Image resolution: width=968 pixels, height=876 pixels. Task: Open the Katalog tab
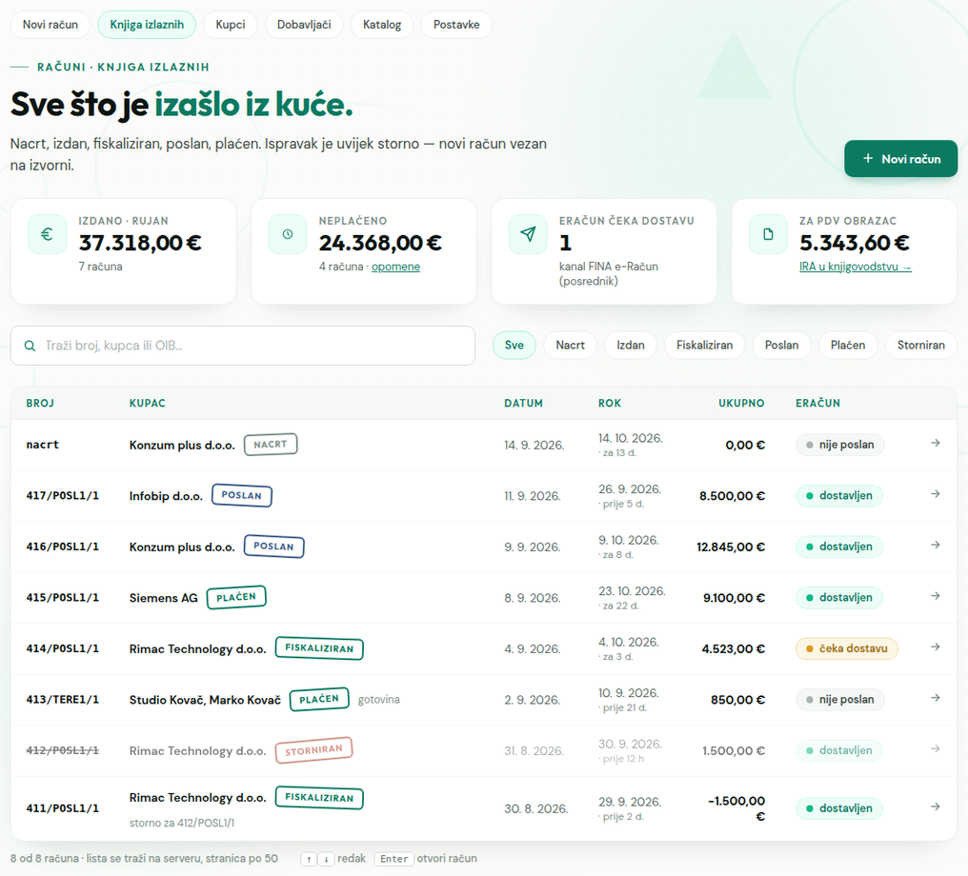tap(382, 25)
